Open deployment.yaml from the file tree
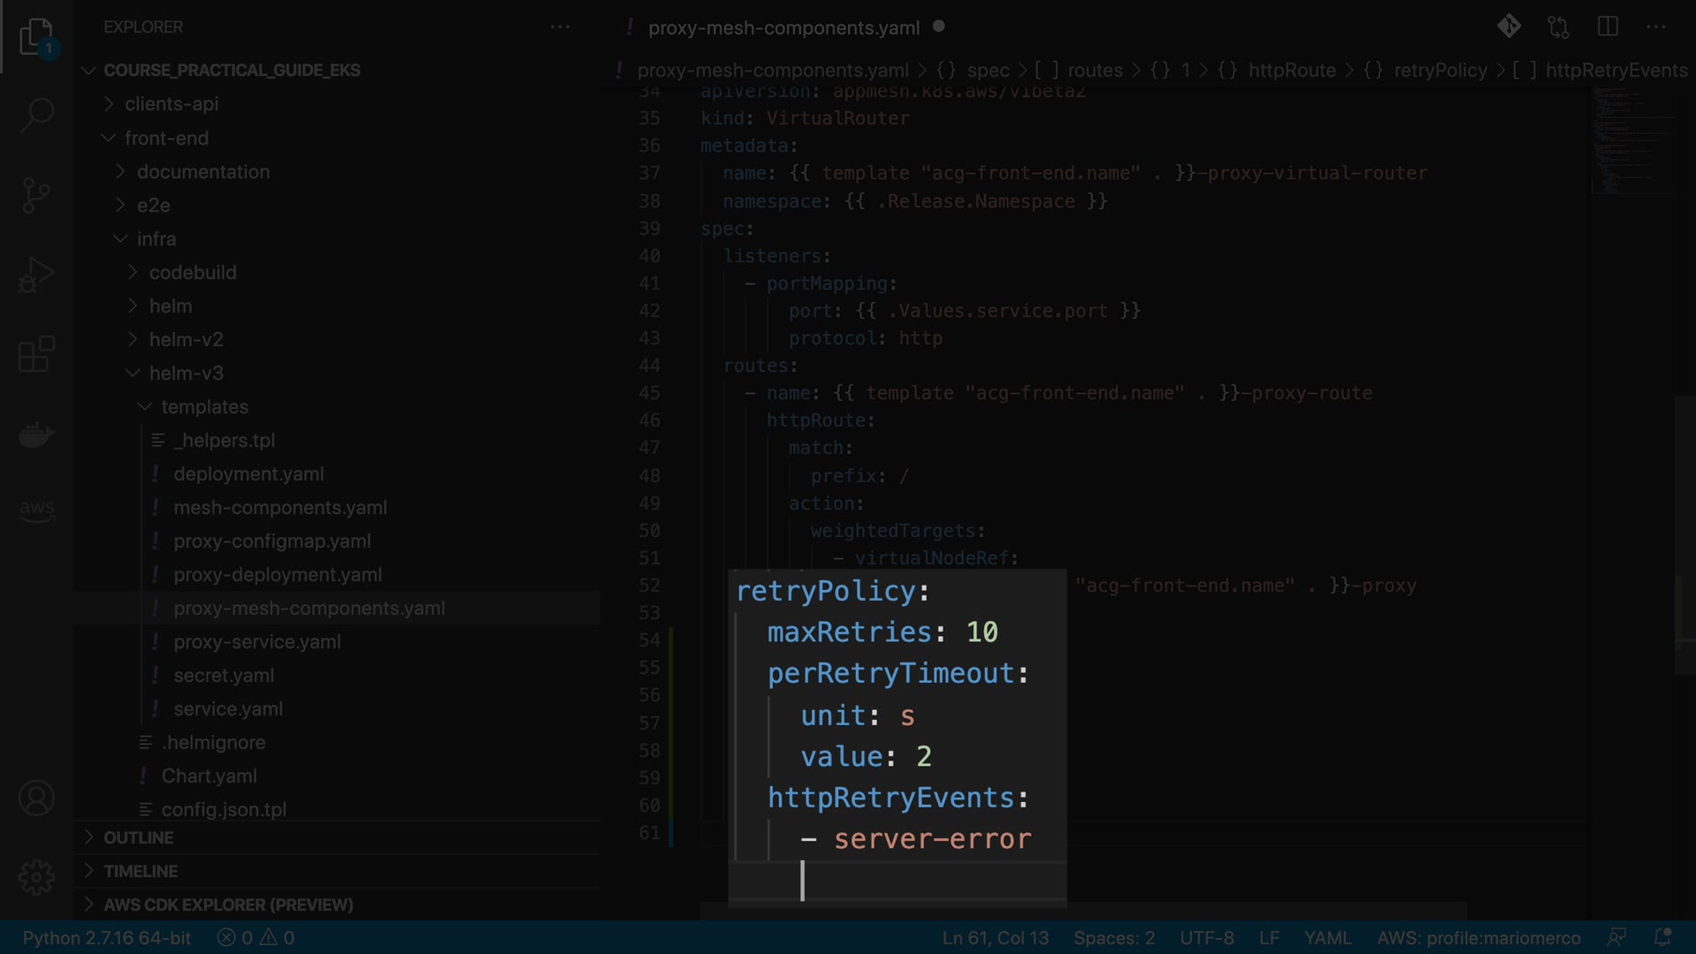The height and width of the screenshot is (954, 1696). coord(248,474)
